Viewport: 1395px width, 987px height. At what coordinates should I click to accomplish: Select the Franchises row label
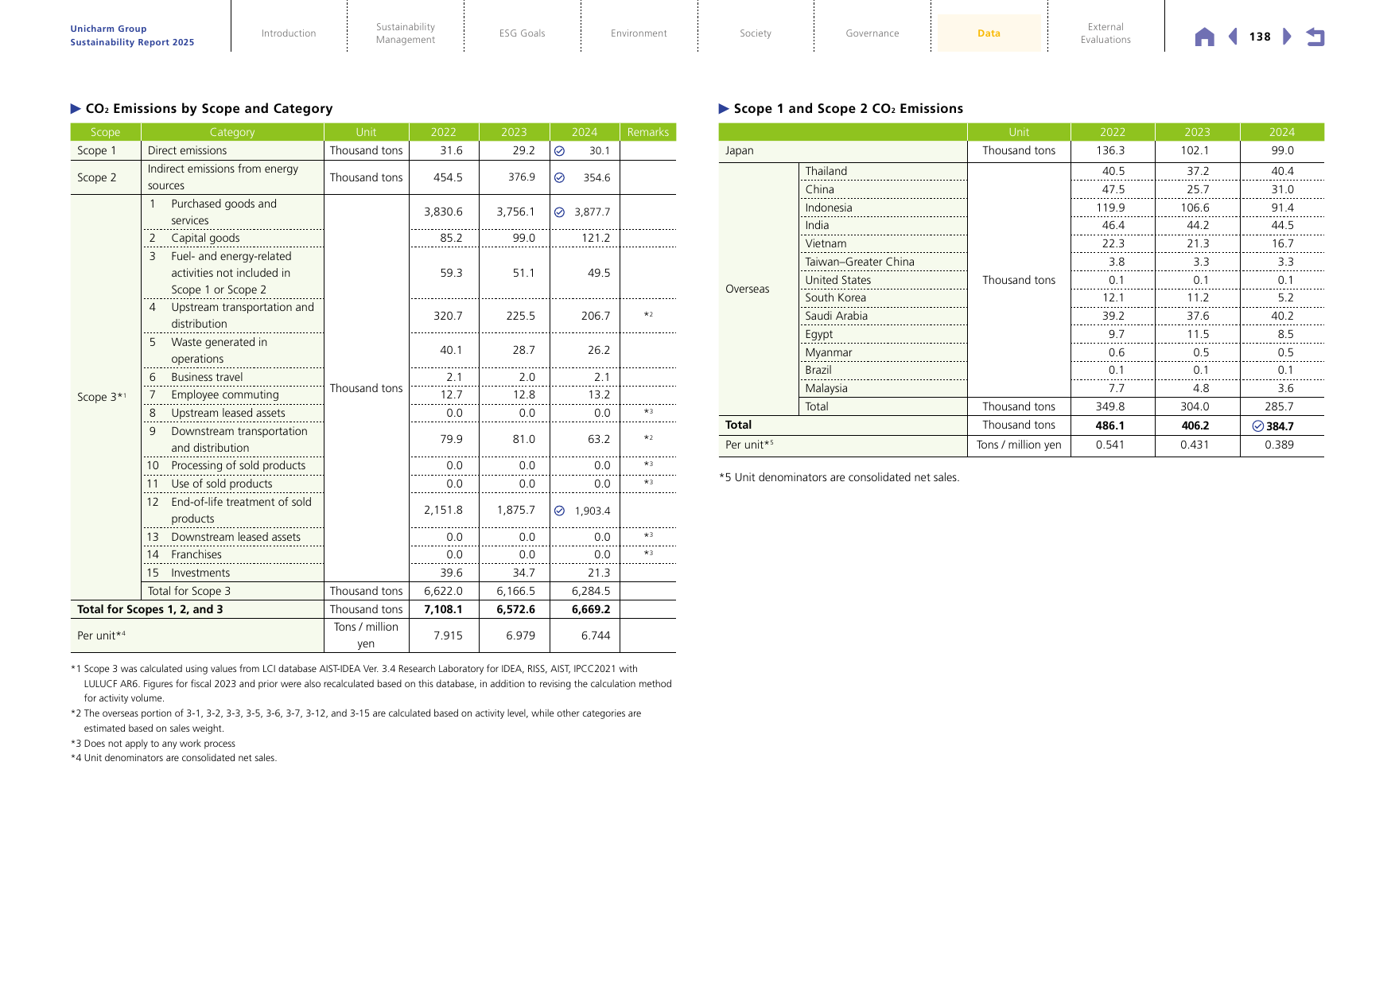point(196,554)
